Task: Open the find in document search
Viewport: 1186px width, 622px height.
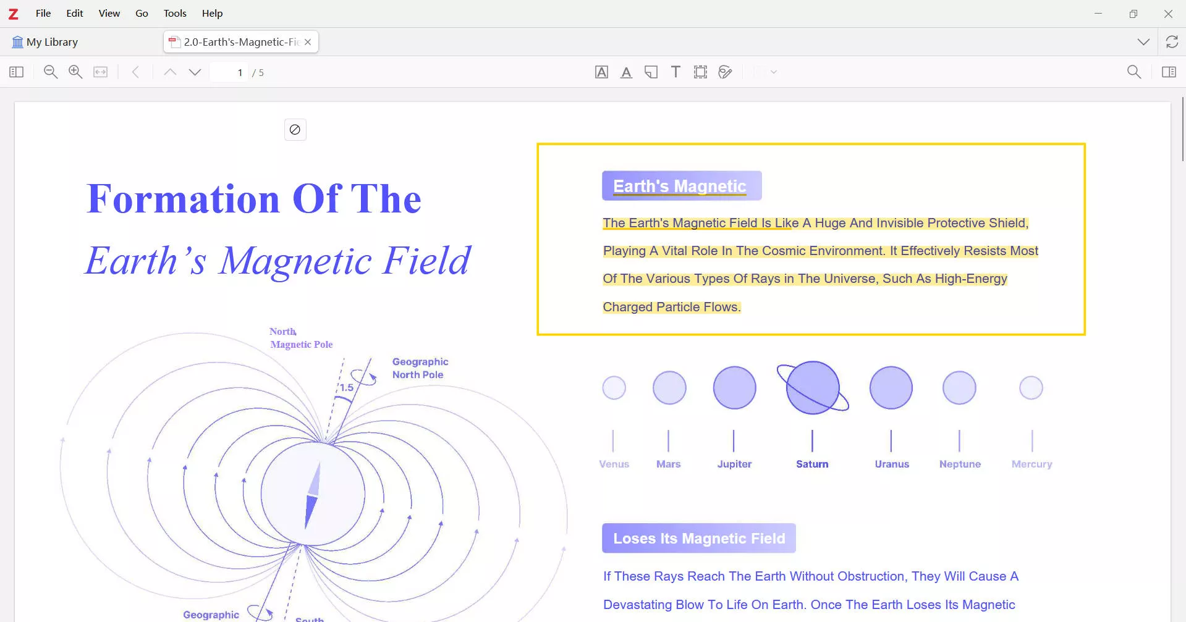Action: 1134,72
